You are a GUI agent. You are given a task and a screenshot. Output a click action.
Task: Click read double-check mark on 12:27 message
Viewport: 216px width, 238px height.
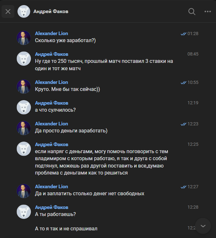[x=183, y=187]
